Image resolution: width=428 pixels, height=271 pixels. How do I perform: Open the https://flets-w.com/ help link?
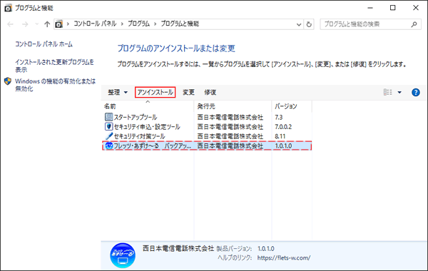(284, 258)
